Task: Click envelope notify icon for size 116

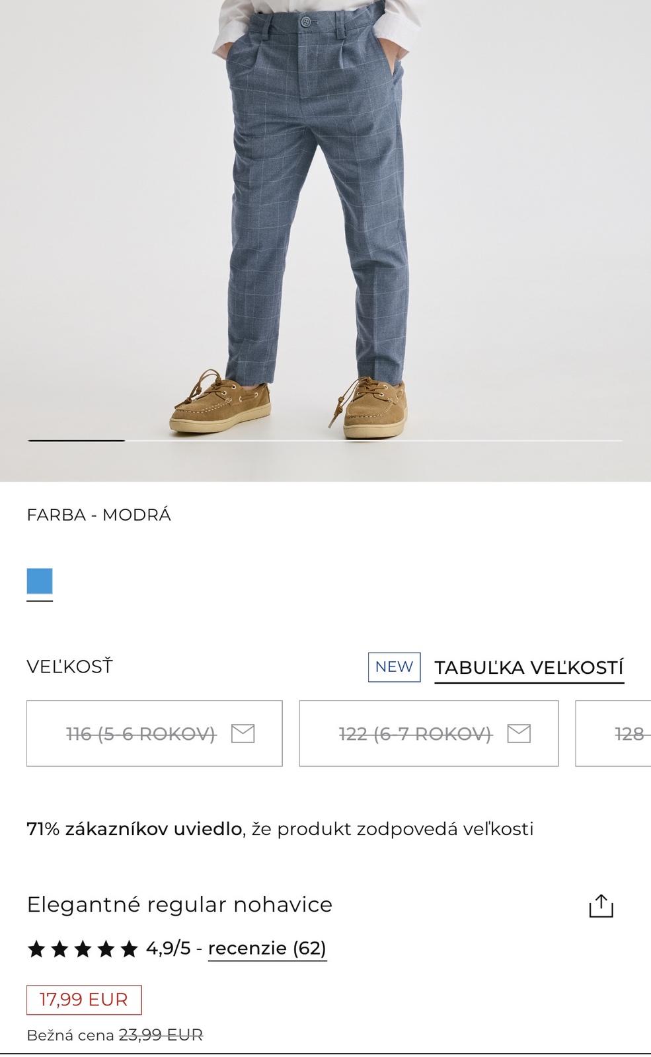Action: tap(243, 733)
